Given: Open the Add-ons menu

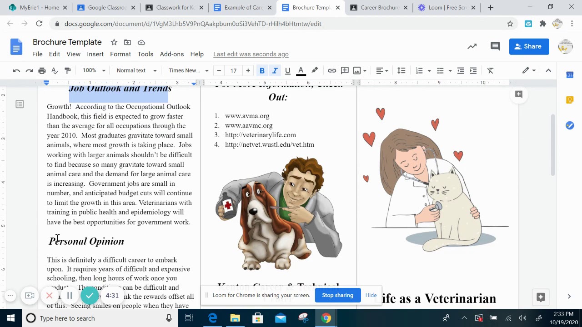Looking at the screenshot, I should [172, 54].
